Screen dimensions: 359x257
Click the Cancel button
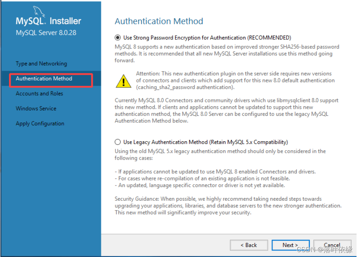tap(332, 245)
